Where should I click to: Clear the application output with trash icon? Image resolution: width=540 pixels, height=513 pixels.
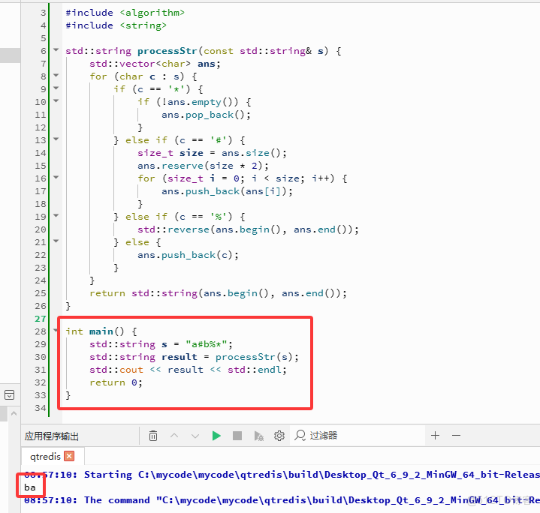click(153, 436)
